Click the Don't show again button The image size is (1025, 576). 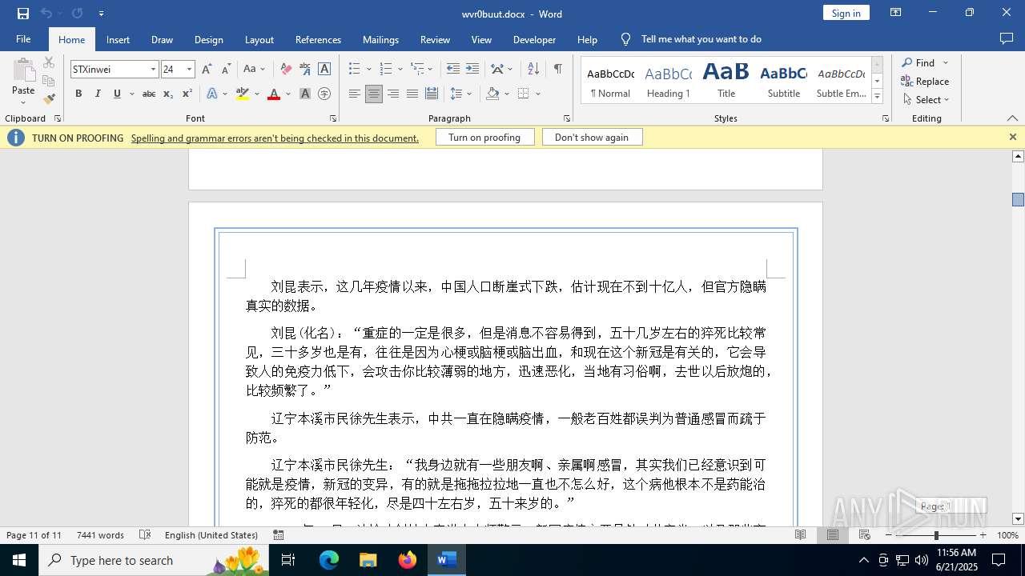592,138
